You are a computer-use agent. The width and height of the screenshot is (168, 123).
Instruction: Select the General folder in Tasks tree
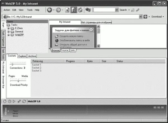tap(19, 32)
